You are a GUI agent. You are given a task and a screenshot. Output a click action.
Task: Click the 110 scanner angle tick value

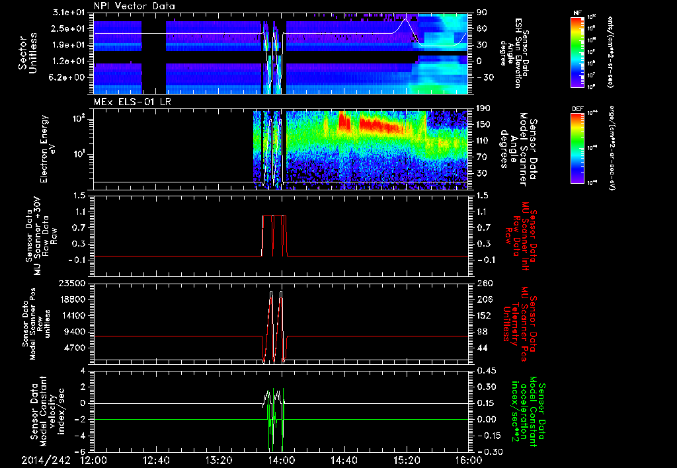tap(483, 141)
